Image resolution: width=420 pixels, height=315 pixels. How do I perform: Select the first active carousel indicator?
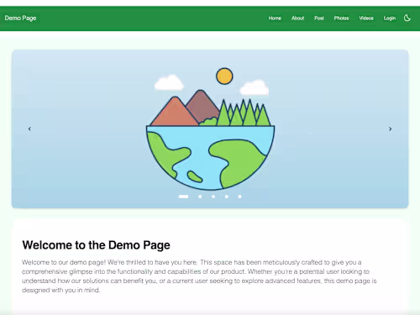(x=183, y=197)
